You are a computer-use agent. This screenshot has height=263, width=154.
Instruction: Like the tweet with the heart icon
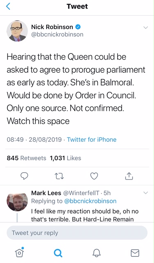coord(94,176)
